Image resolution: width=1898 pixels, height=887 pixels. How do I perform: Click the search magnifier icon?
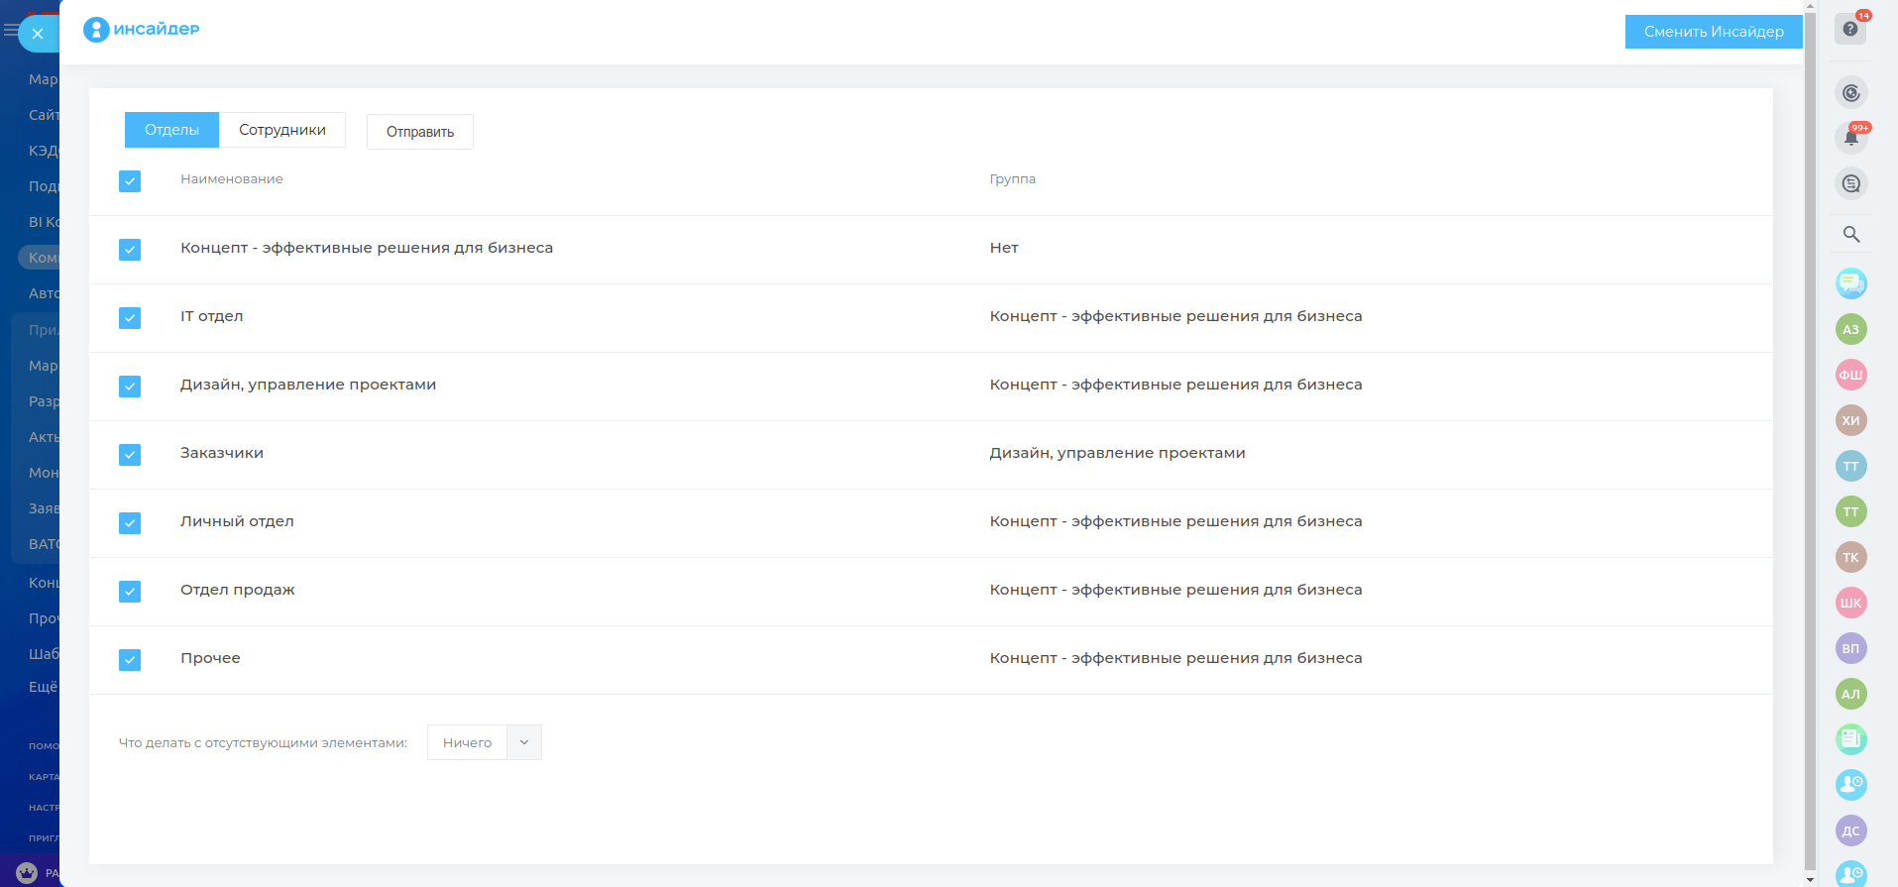click(x=1850, y=235)
